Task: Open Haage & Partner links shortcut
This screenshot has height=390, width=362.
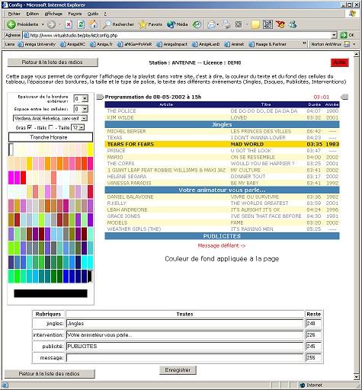Action: point(267,44)
